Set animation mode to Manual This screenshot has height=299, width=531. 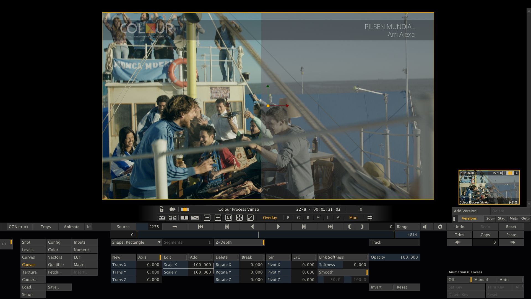485,280
